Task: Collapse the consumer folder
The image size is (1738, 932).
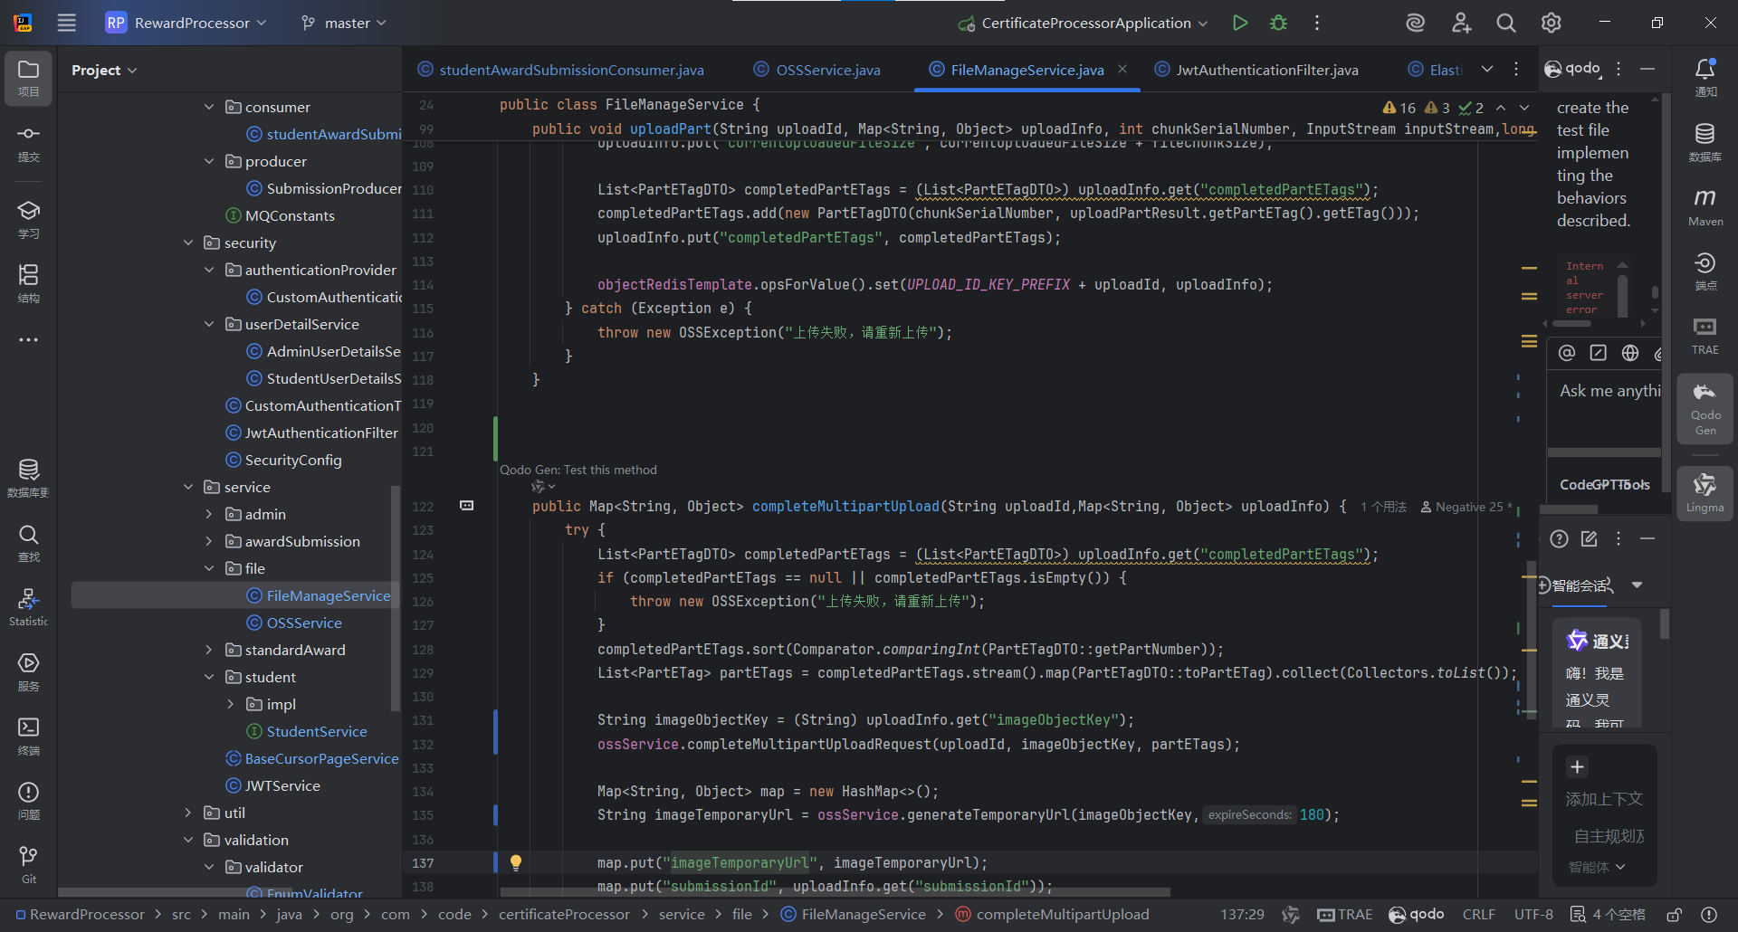Action: 209,107
